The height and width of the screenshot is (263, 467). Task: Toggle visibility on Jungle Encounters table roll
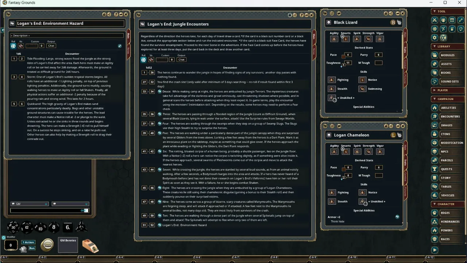[151, 60]
